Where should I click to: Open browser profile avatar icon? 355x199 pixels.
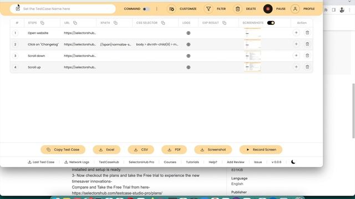[342, 10]
